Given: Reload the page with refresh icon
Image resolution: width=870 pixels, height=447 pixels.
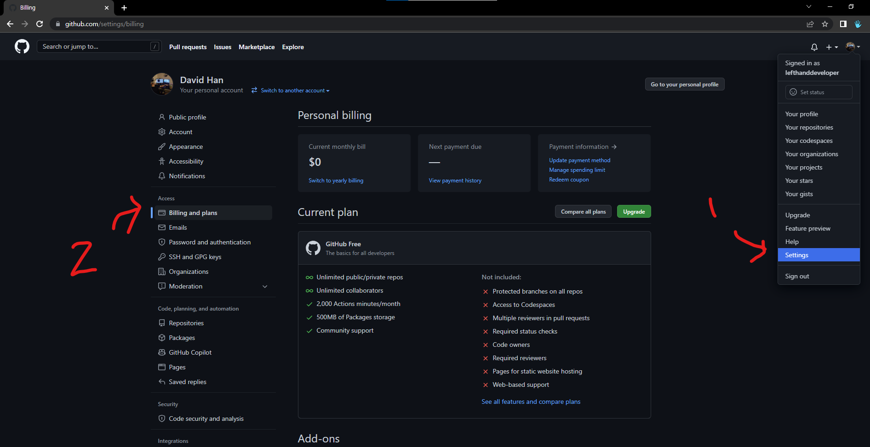Looking at the screenshot, I should tap(40, 24).
